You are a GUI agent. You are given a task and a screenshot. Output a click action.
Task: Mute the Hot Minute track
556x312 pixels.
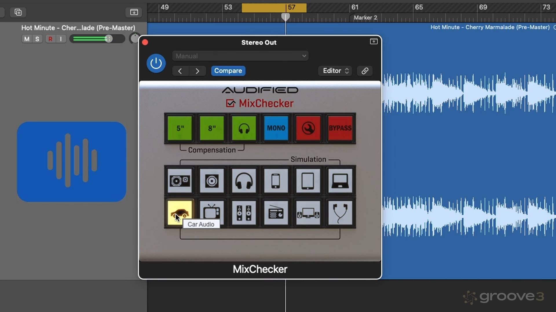(27, 39)
